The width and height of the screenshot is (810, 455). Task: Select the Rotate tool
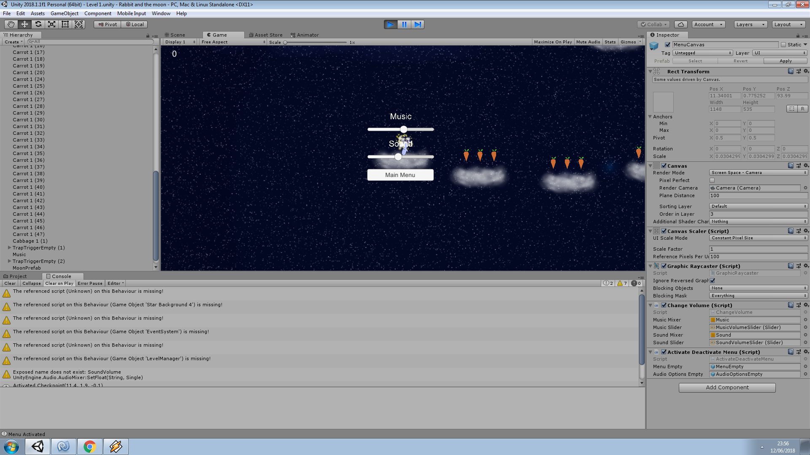pyautogui.click(x=38, y=24)
